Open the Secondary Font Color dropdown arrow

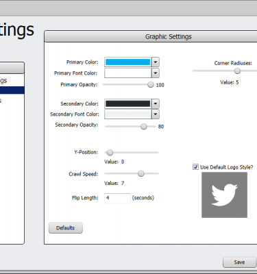click(156, 114)
